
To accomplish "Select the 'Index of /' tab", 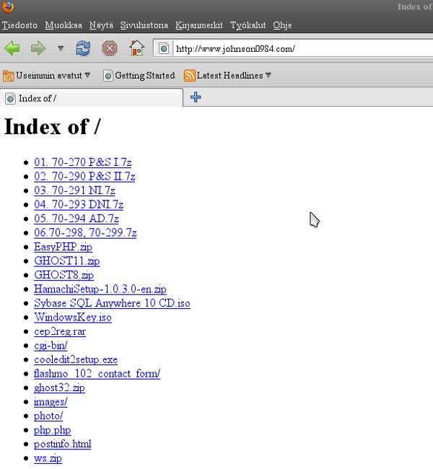I will [91, 98].
